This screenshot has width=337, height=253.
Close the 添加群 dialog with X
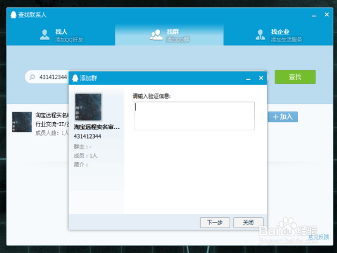(261, 78)
